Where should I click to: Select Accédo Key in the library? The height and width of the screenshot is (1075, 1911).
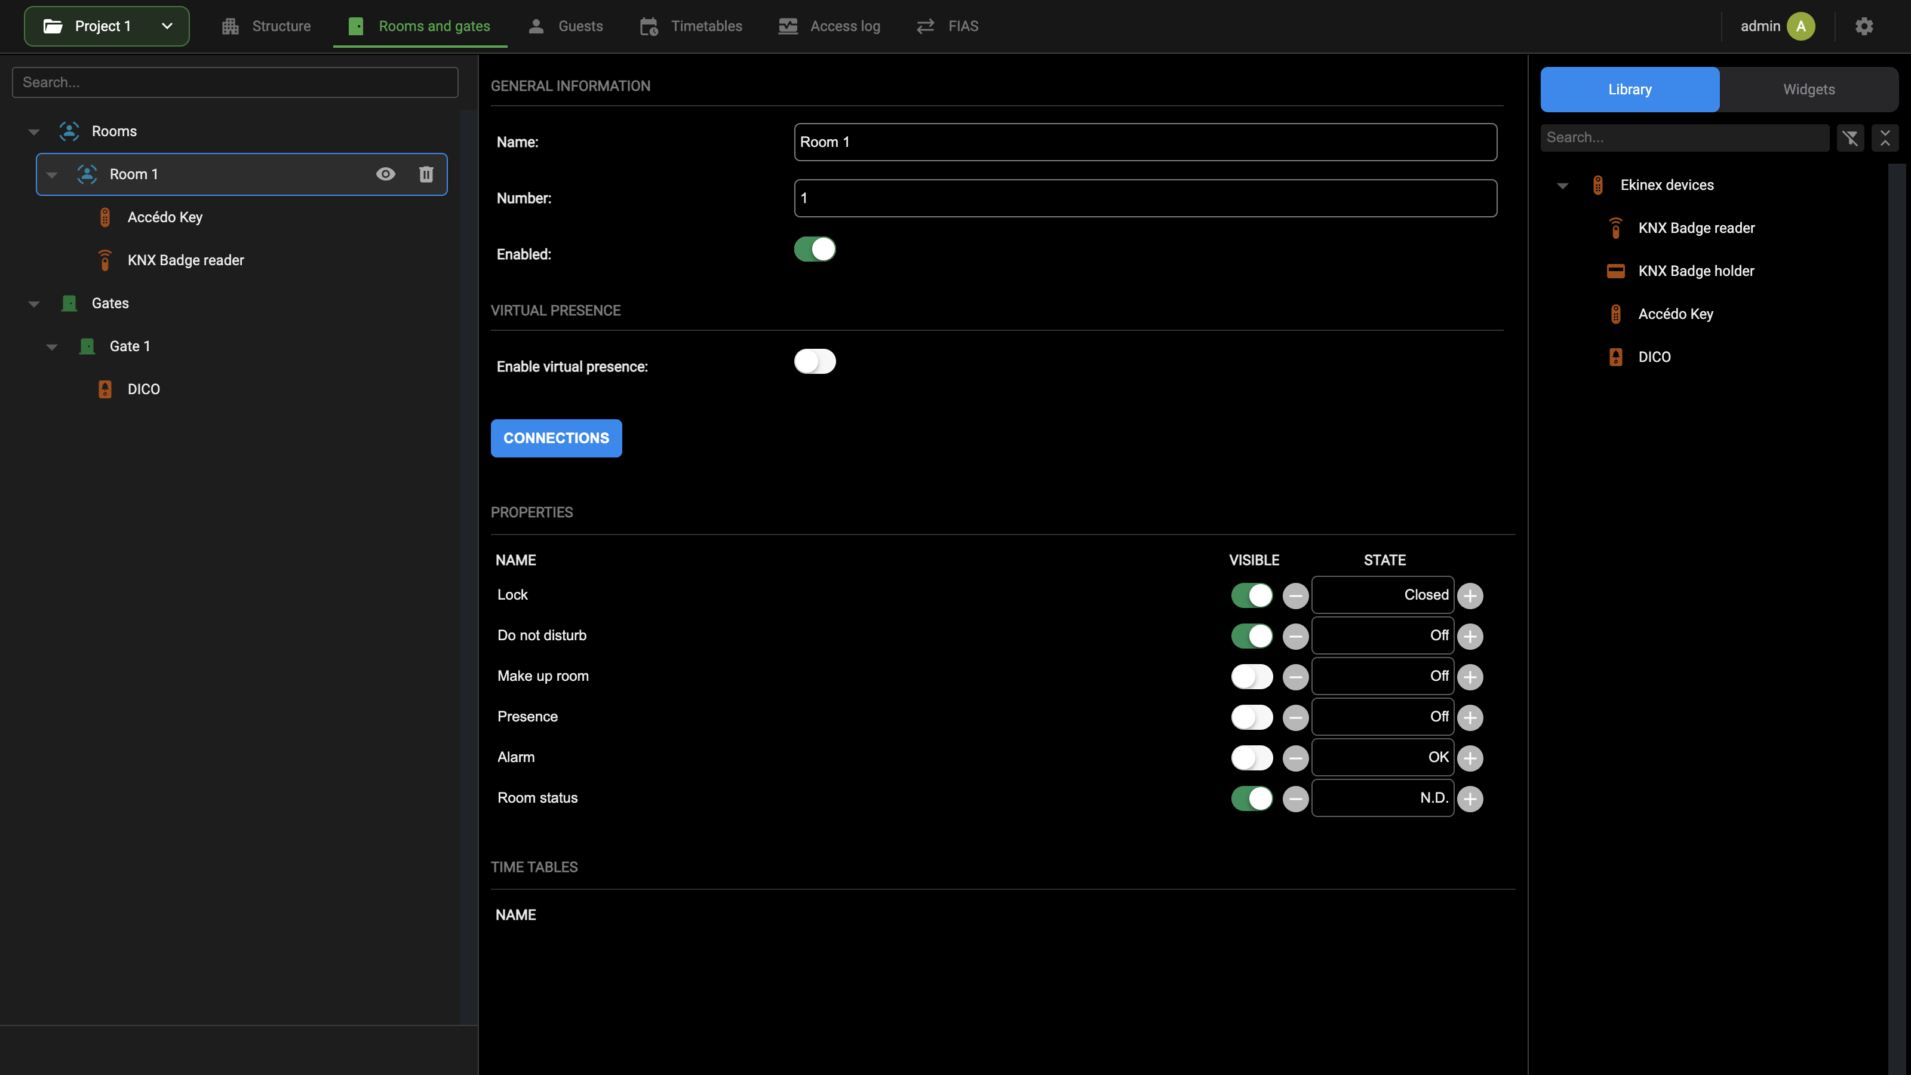(1675, 314)
